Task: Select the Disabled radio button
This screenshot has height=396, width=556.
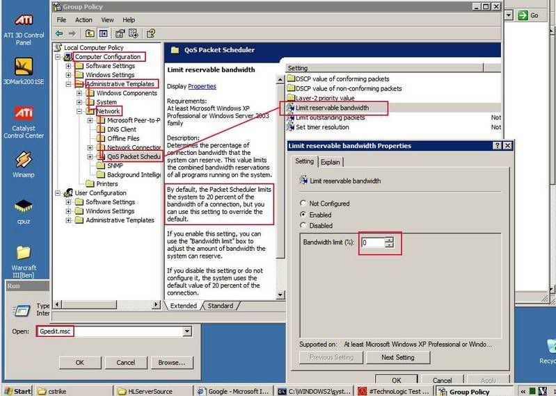Action: point(303,225)
